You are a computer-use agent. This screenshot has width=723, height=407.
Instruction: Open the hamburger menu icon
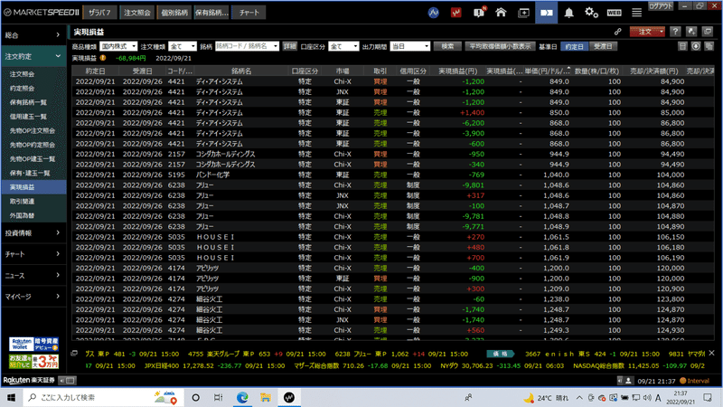click(x=637, y=13)
